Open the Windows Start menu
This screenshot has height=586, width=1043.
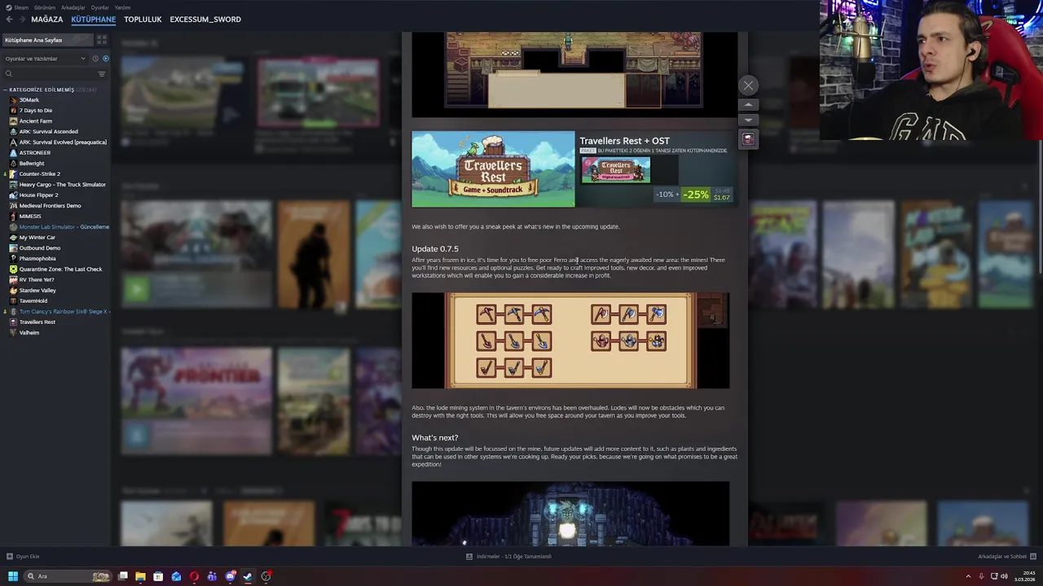tap(12, 576)
